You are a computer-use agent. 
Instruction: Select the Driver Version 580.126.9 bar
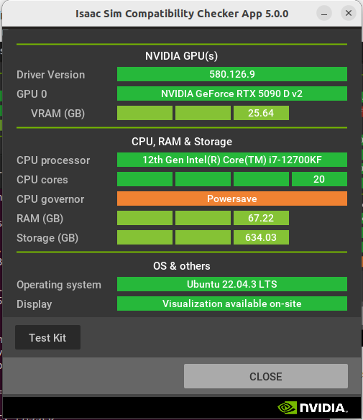click(232, 74)
